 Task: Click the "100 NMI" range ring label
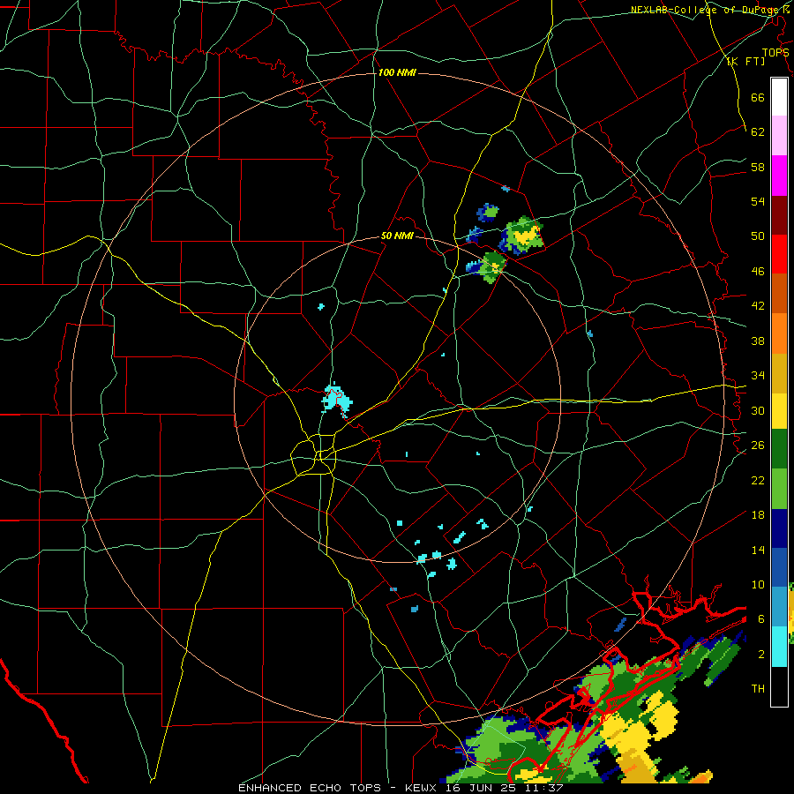pyautogui.click(x=397, y=72)
